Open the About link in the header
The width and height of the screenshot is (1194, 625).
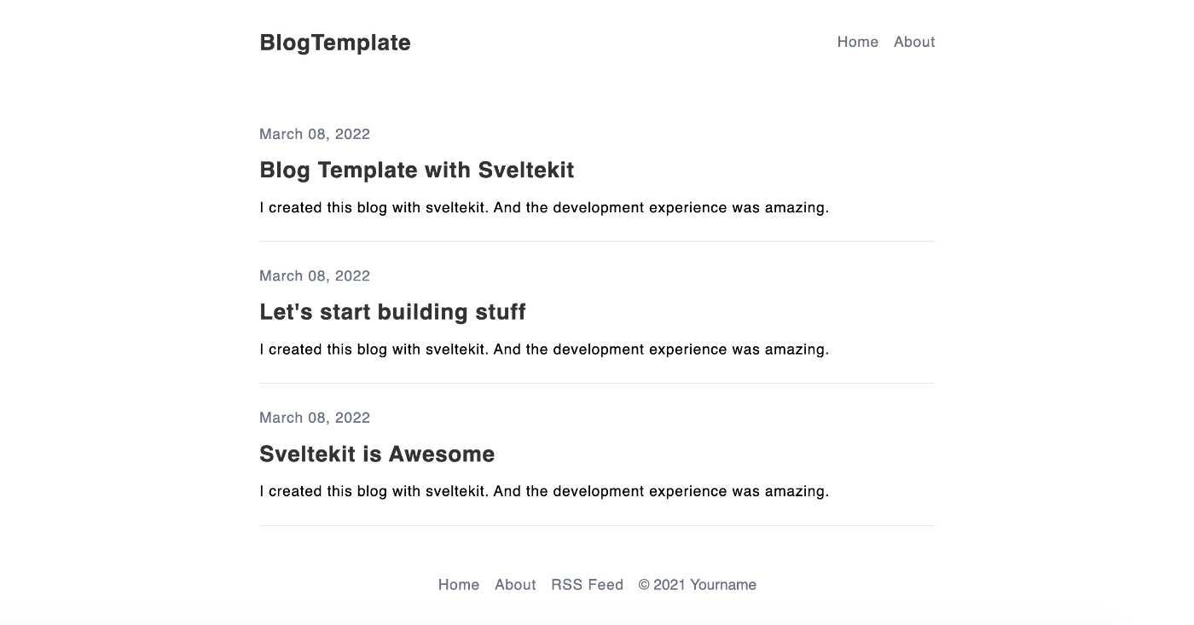click(x=914, y=42)
